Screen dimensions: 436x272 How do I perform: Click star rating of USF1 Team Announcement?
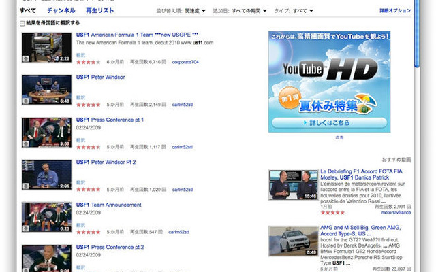tap(88, 232)
